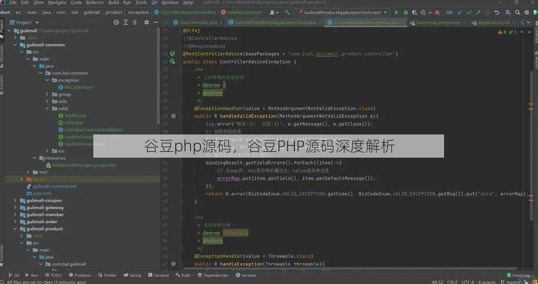Screen dimensions: 538x284
Task: Click the Translate plugin icon in toolbar
Action: [508, 12]
